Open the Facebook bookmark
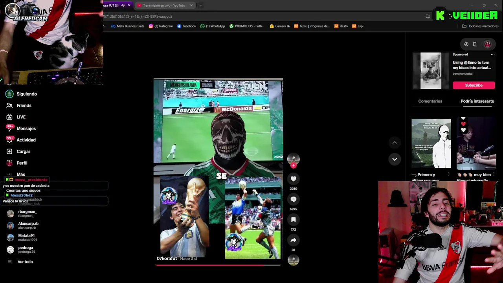Screen dimensions: 503x283 187,26
